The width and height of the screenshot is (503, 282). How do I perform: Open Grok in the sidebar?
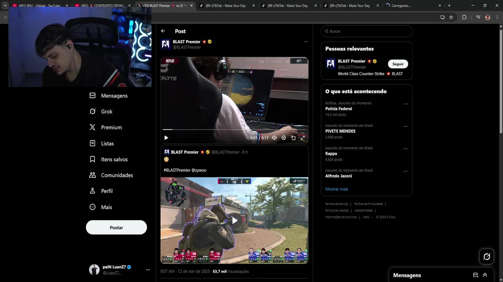(x=101, y=112)
